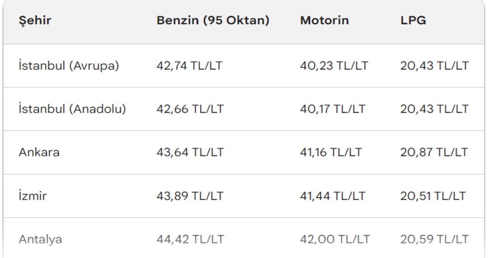499x258 pixels.
Task: Select the 42,66 TL/LT benzin price
Action: pyautogui.click(x=190, y=109)
